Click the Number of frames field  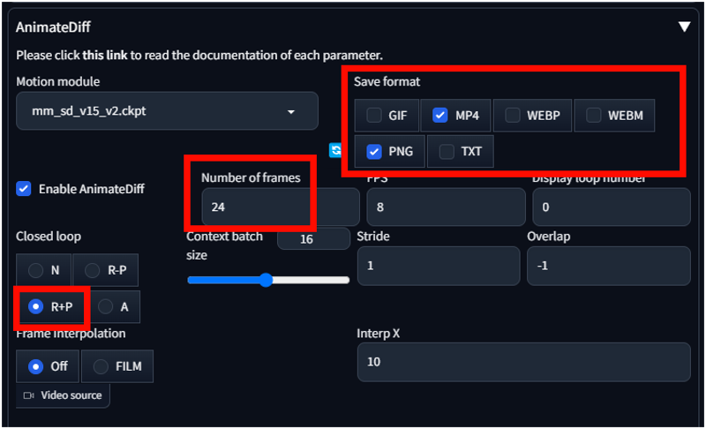pyautogui.click(x=281, y=207)
